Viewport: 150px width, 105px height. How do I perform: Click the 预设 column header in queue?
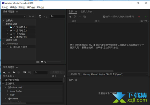click(x=97, y=21)
